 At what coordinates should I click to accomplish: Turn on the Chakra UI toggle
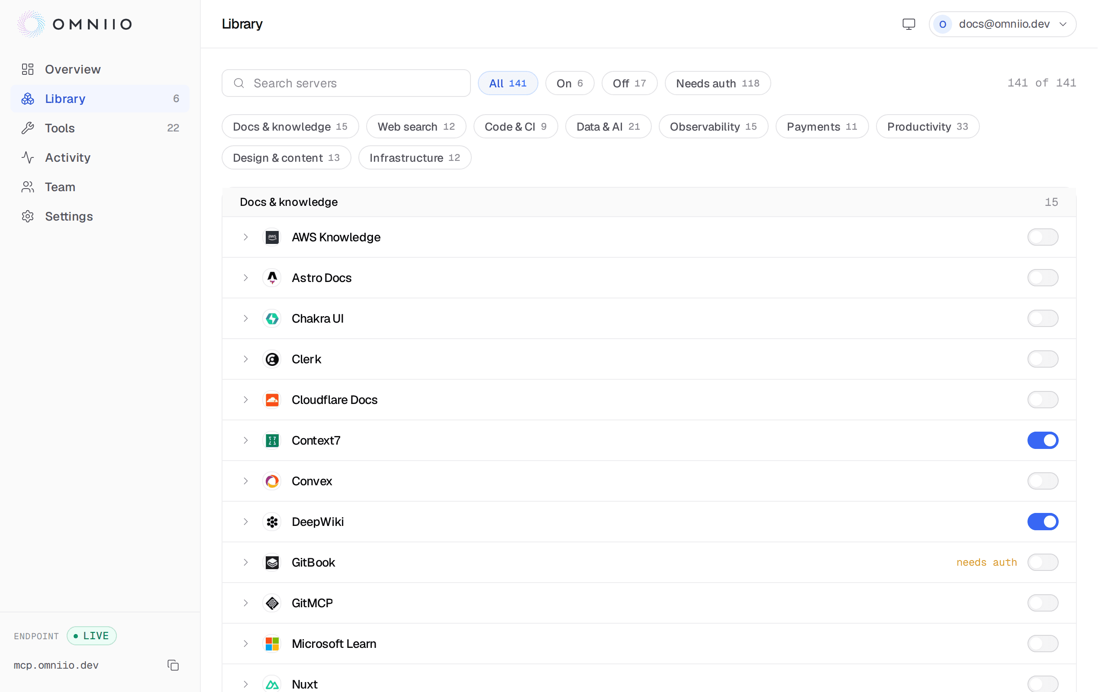1043,319
